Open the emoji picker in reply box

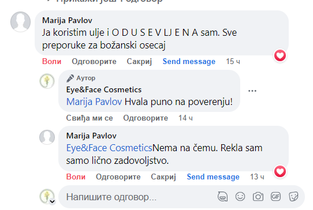point(240,197)
